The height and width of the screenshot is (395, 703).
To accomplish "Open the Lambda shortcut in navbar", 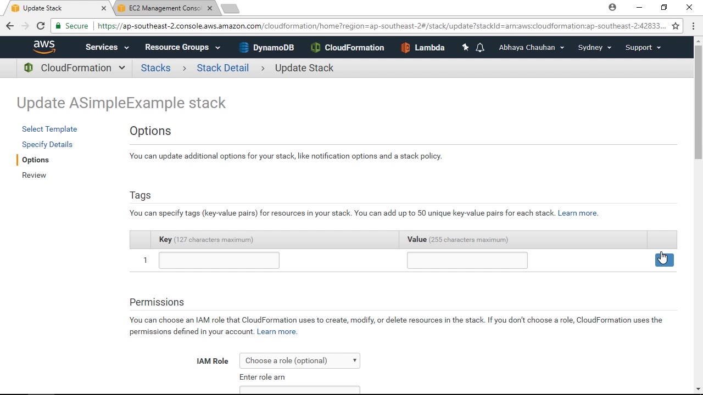I will click(x=422, y=48).
